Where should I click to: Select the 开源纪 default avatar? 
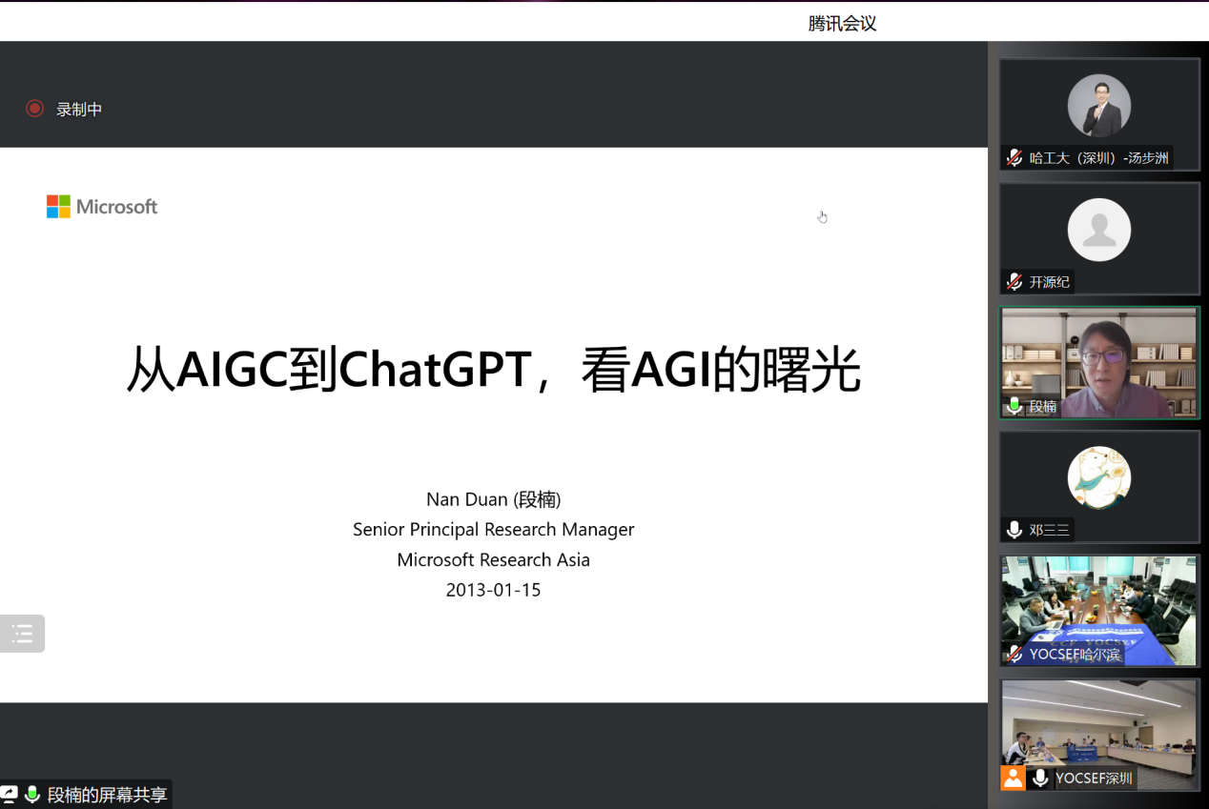1099,230
